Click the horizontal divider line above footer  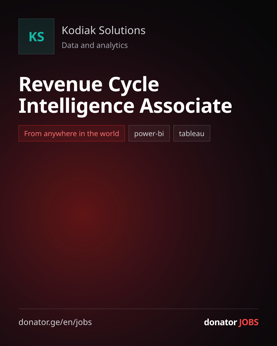coord(138,309)
